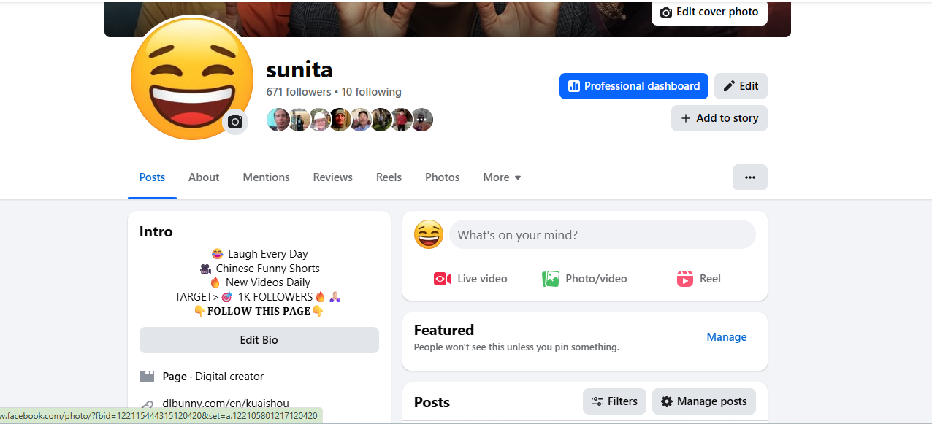Viewport: 932px width, 424px height.
Task: Click the large laughing emoji profile picture
Action: tap(192, 79)
